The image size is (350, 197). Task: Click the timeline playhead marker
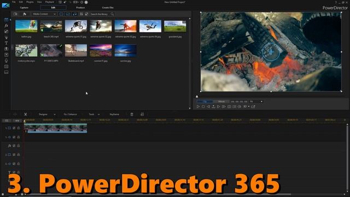point(25,121)
